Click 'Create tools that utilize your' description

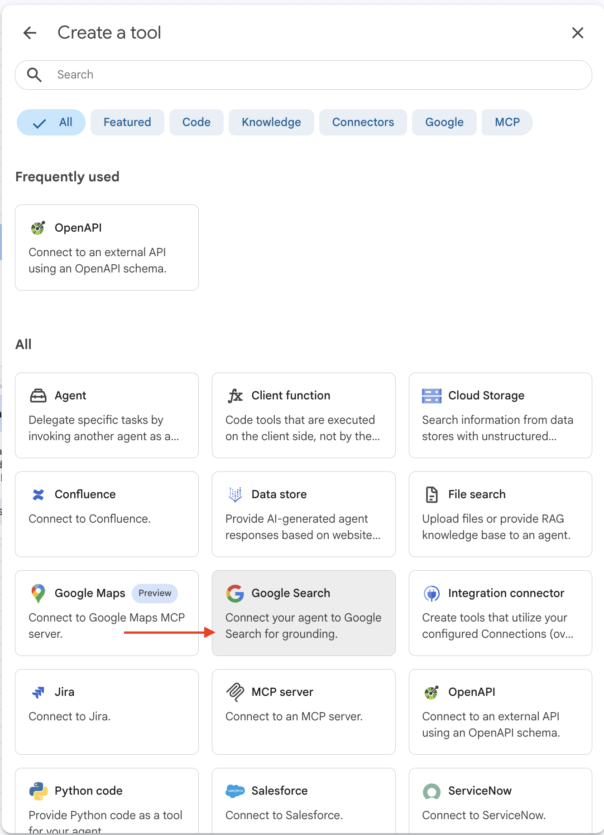(x=494, y=617)
